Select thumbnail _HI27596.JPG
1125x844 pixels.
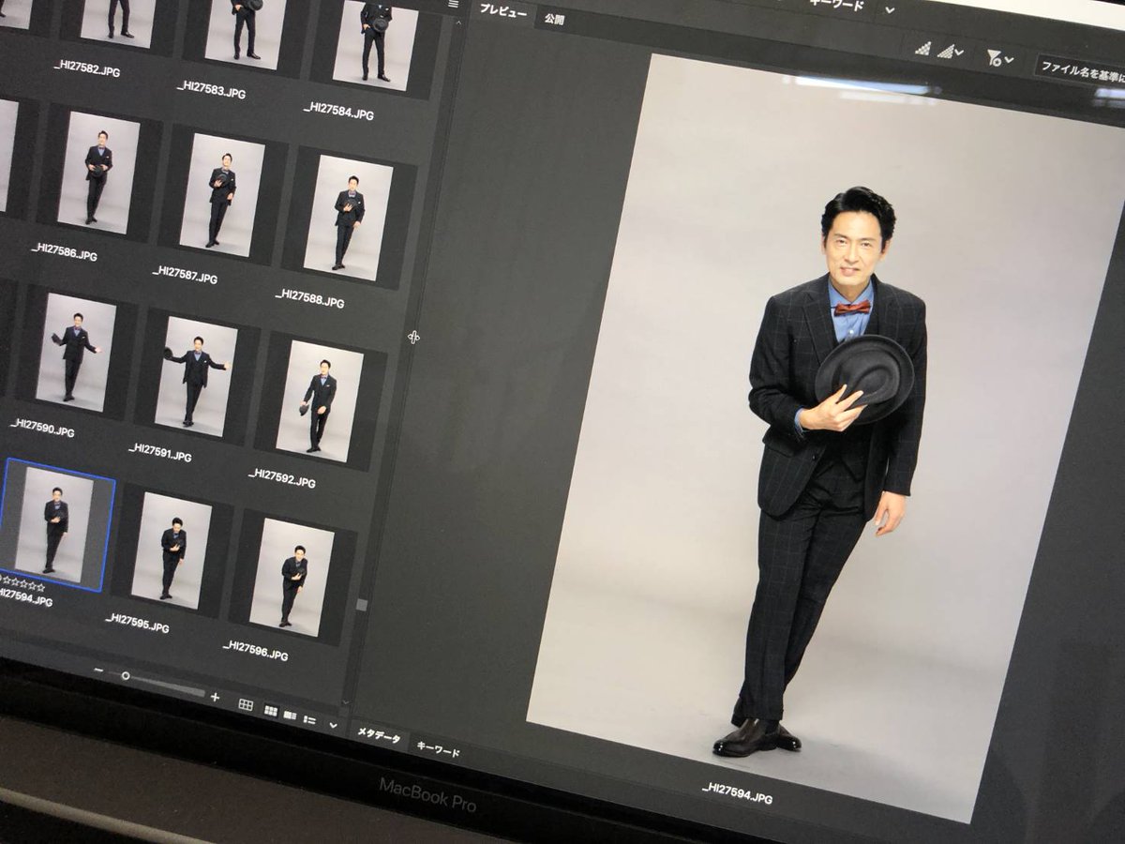click(292, 577)
